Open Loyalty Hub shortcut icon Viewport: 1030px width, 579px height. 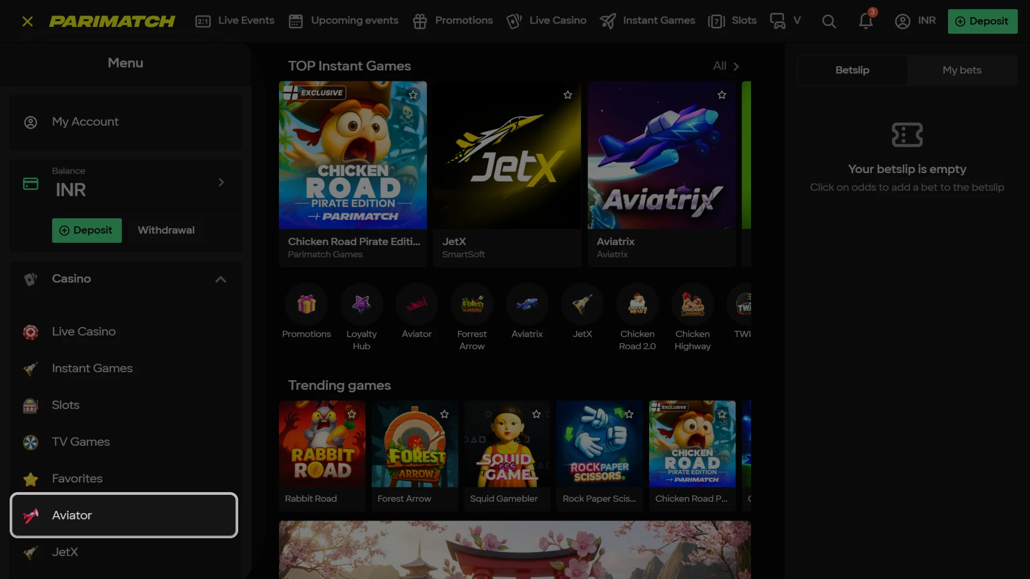362,304
